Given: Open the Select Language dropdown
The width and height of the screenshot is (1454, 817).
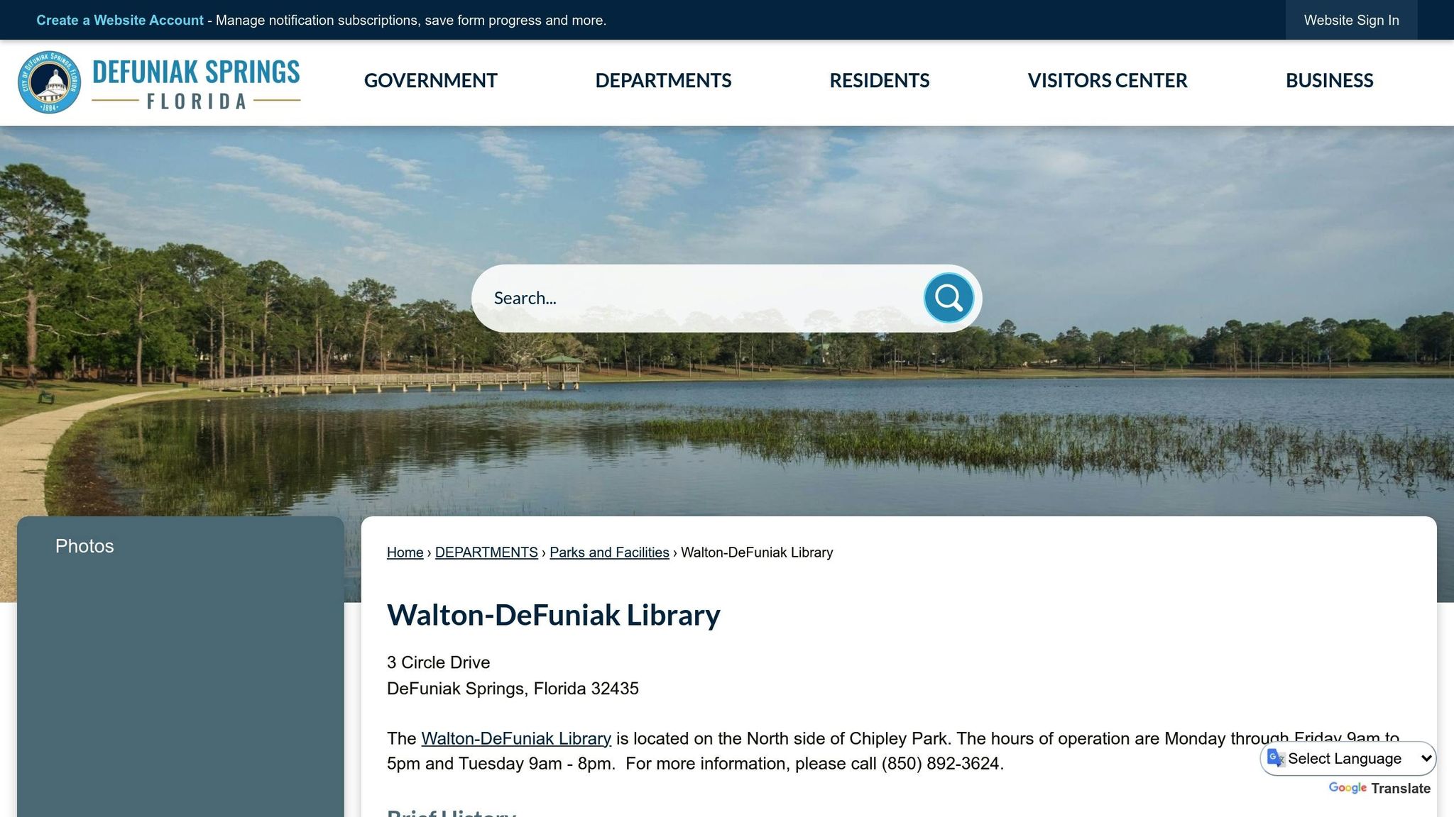Looking at the screenshot, I should (1348, 758).
